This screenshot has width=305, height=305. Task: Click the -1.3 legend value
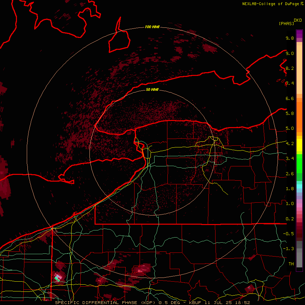click(288, 249)
